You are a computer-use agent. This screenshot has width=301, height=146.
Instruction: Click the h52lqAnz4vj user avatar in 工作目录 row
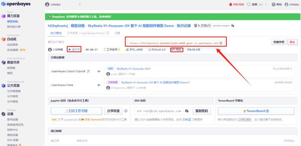[108, 88]
